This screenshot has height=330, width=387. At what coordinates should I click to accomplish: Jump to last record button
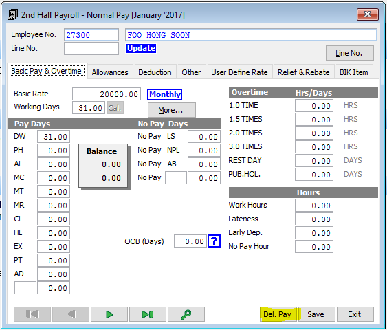coord(148,314)
